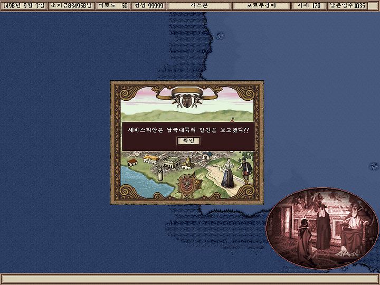Click the 피로도 50 fatigue indicator
This screenshot has width=380, height=285.
[x=113, y=6]
